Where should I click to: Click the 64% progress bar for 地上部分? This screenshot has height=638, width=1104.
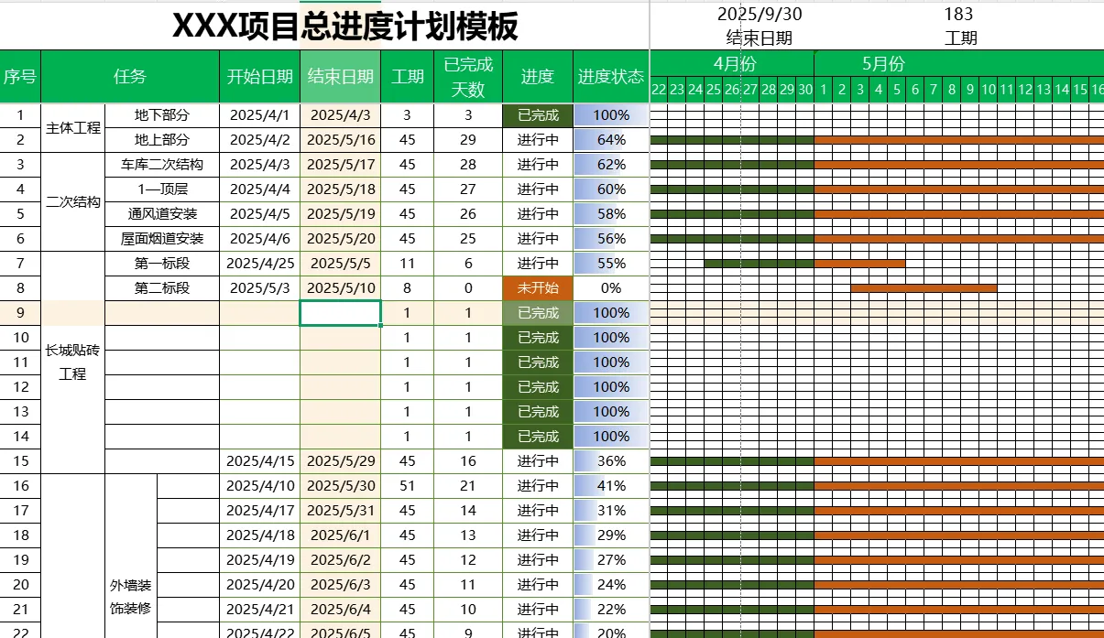click(610, 140)
